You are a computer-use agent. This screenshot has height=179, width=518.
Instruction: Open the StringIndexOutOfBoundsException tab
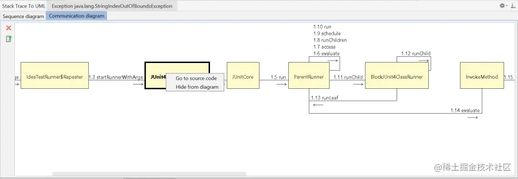pyautogui.click(x=112, y=6)
